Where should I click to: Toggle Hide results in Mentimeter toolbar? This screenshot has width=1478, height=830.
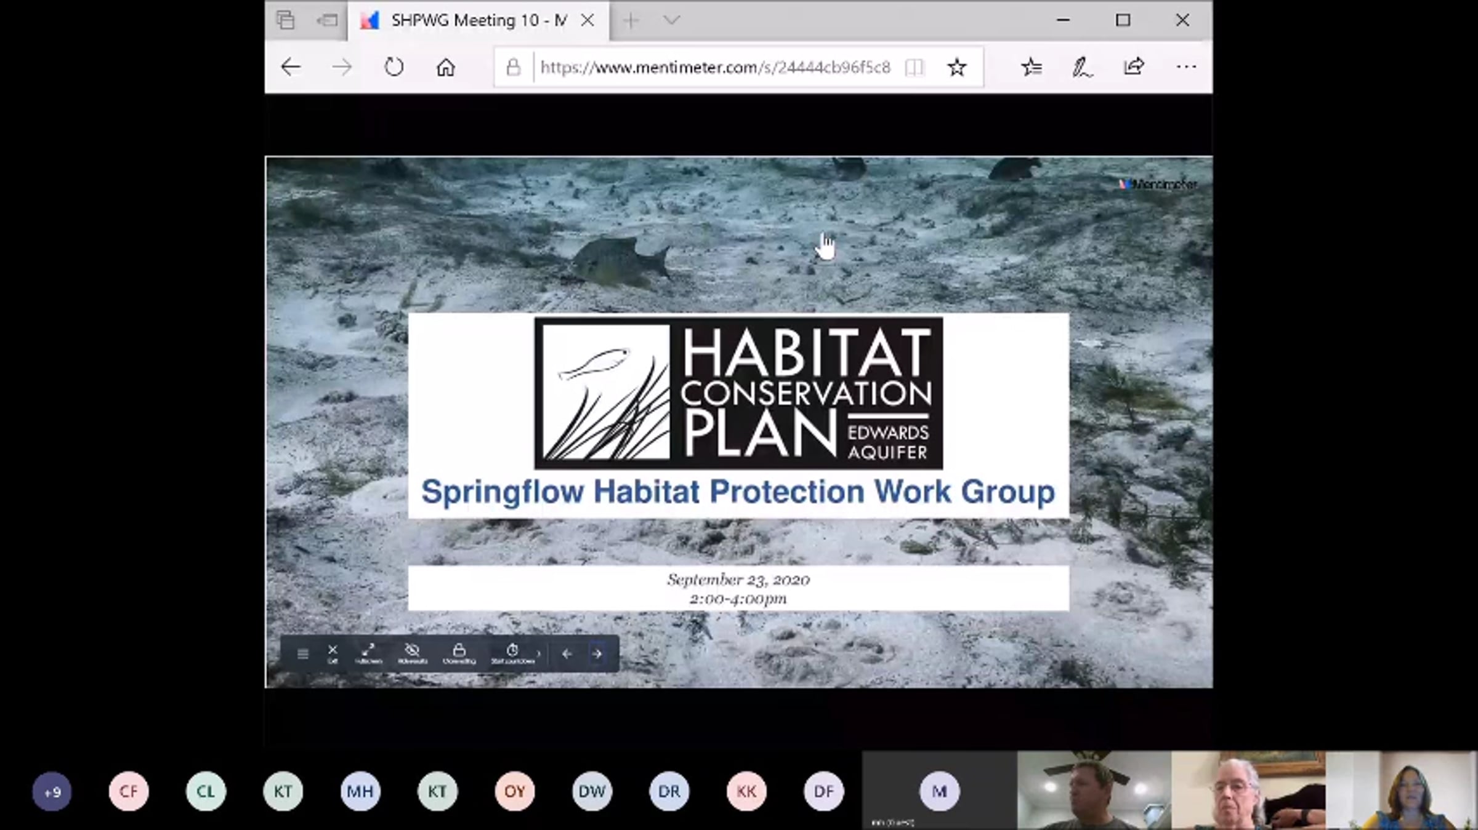pos(412,653)
